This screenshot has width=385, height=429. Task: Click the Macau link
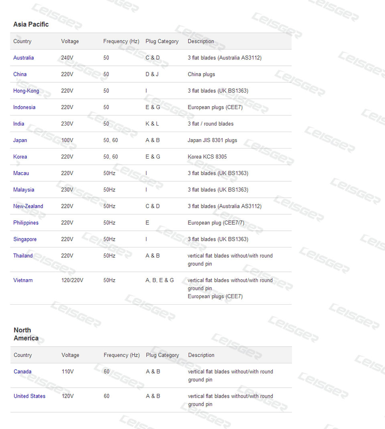[21, 173]
